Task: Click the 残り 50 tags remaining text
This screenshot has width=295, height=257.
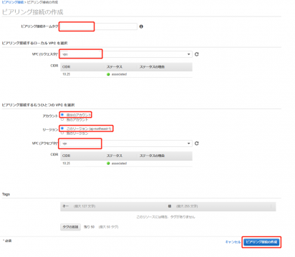Action: point(89,227)
